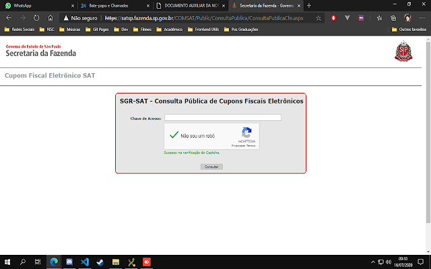
Task: Open the browser home page icon
Action: pyautogui.click(x=51, y=18)
